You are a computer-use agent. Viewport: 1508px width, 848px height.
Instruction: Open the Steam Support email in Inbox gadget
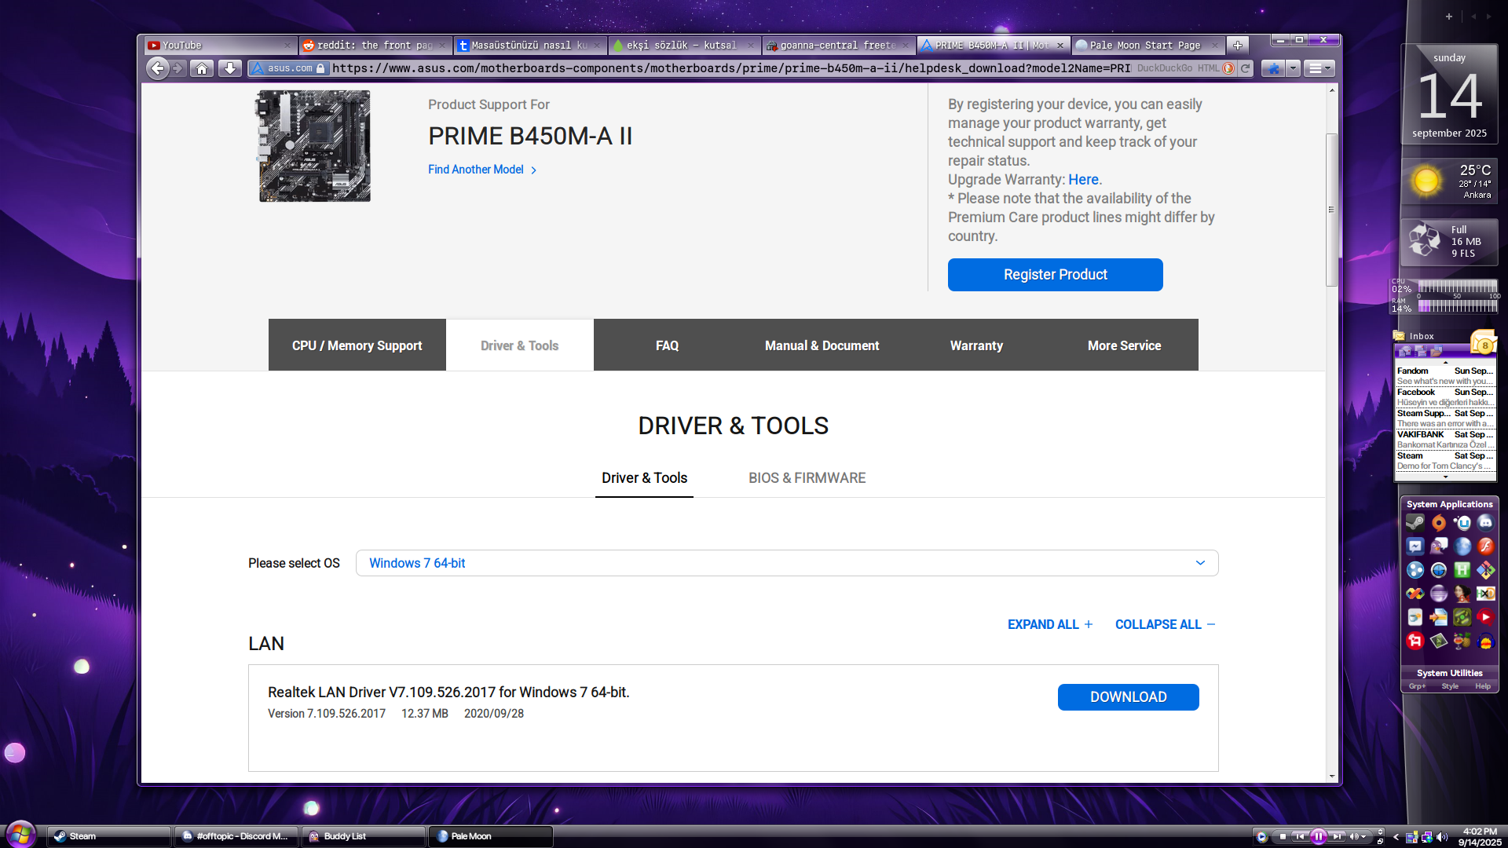1445,419
